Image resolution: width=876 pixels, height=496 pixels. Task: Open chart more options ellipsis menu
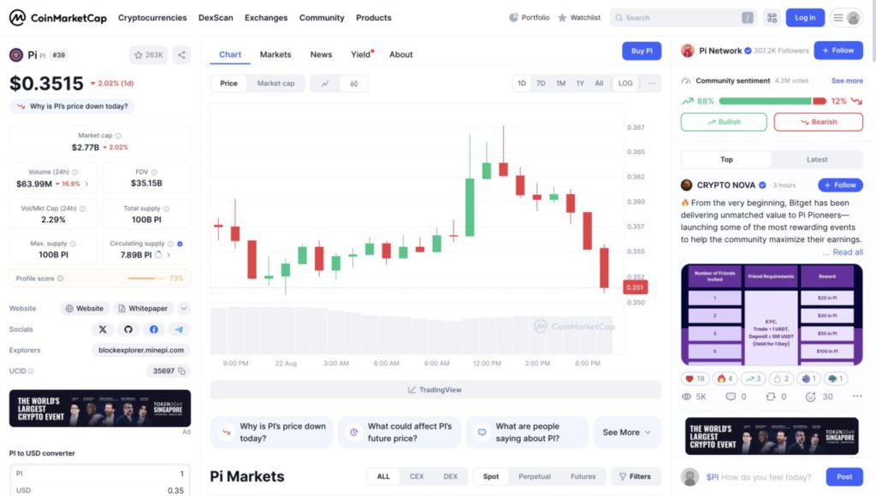[x=652, y=84]
